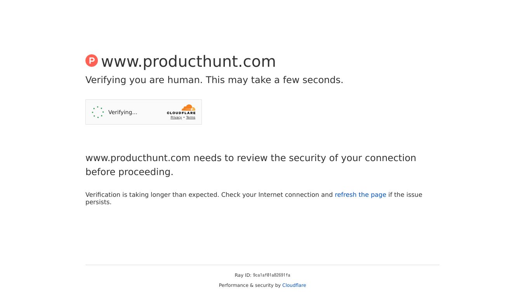Click the orange Cloudflare cloud logo

pyautogui.click(x=188, y=108)
